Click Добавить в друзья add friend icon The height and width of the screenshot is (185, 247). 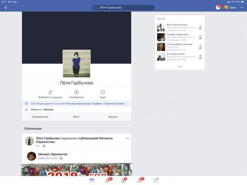click(x=50, y=92)
